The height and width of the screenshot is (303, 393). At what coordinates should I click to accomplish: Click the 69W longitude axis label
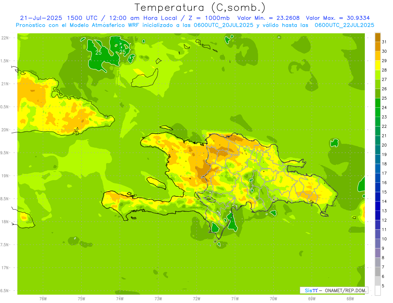[312, 299]
